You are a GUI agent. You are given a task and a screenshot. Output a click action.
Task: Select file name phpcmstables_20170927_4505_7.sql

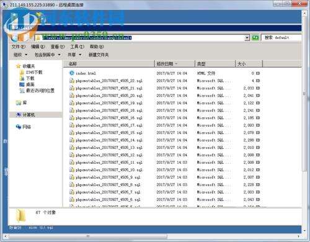click(108, 192)
